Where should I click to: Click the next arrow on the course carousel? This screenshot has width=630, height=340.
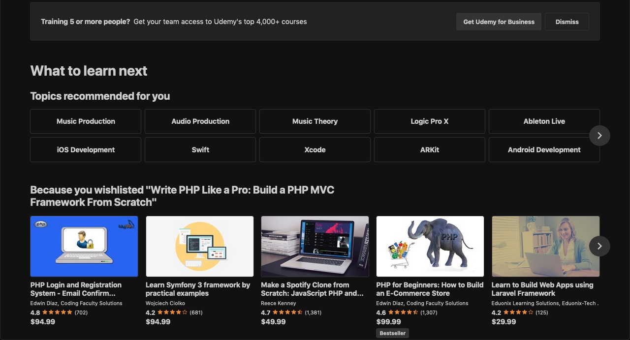pos(599,246)
